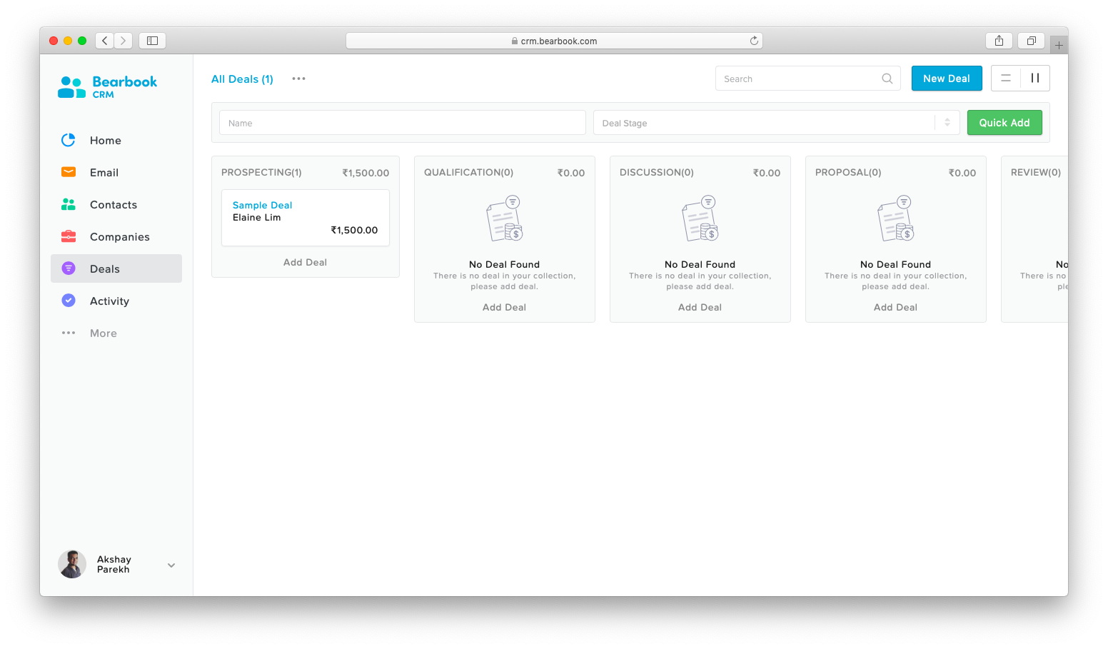Click the search magnifier icon
Viewport: 1108px width, 649px height.
click(887, 79)
